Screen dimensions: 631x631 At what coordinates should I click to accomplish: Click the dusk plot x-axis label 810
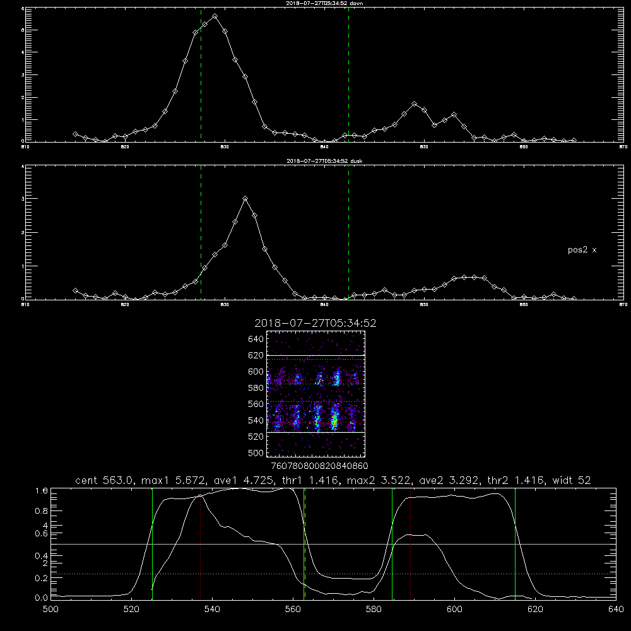coord(25,305)
